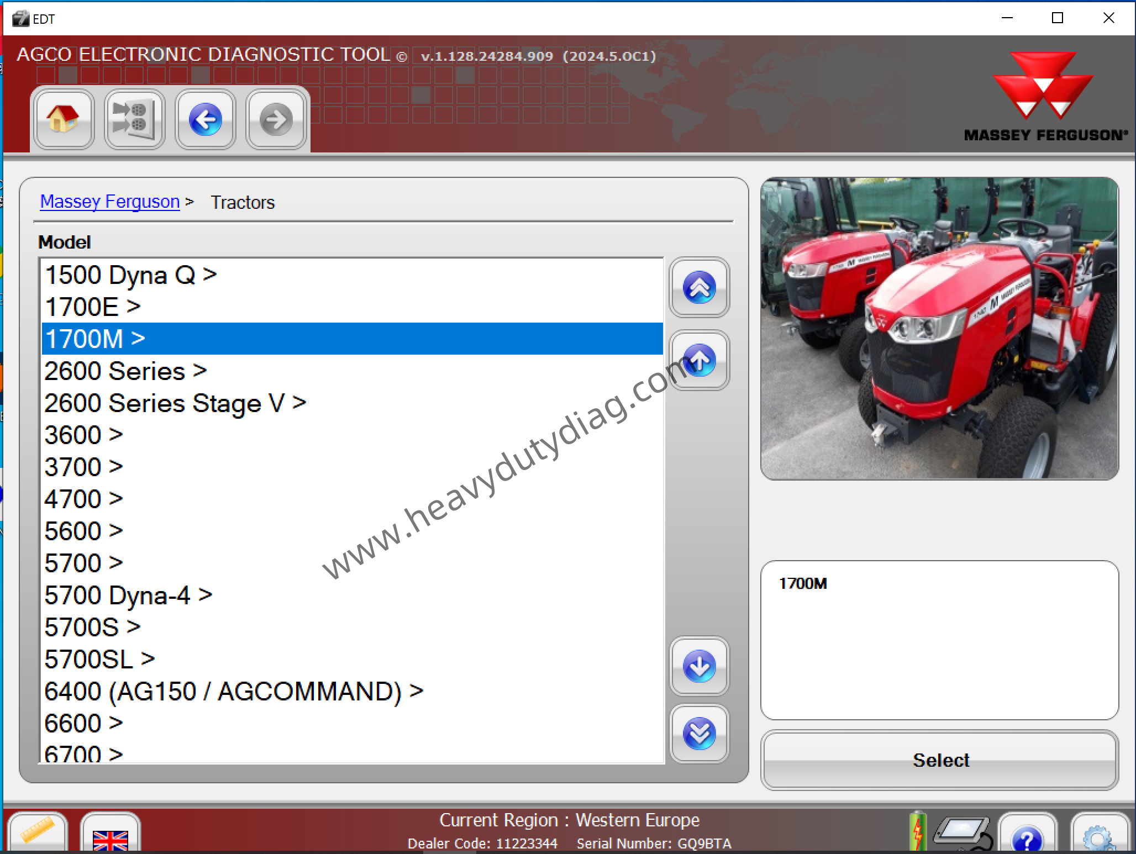Image resolution: width=1136 pixels, height=854 pixels.
Task: Click the Tractors breadcrumb text
Action: pyautogui.click(x=243, y=202)
